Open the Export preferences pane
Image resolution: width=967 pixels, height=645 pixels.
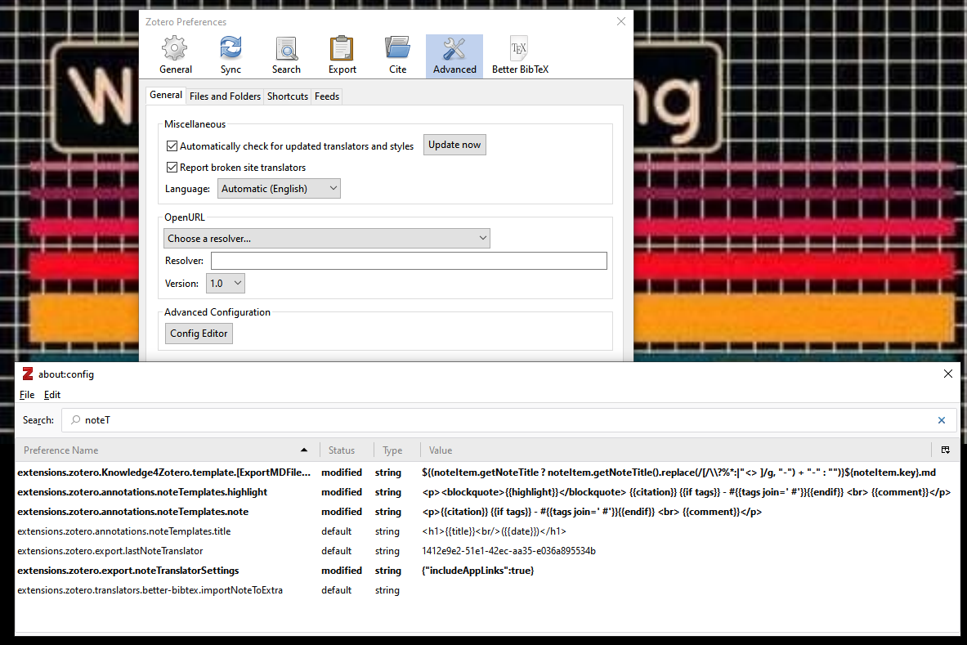[342, 56]
